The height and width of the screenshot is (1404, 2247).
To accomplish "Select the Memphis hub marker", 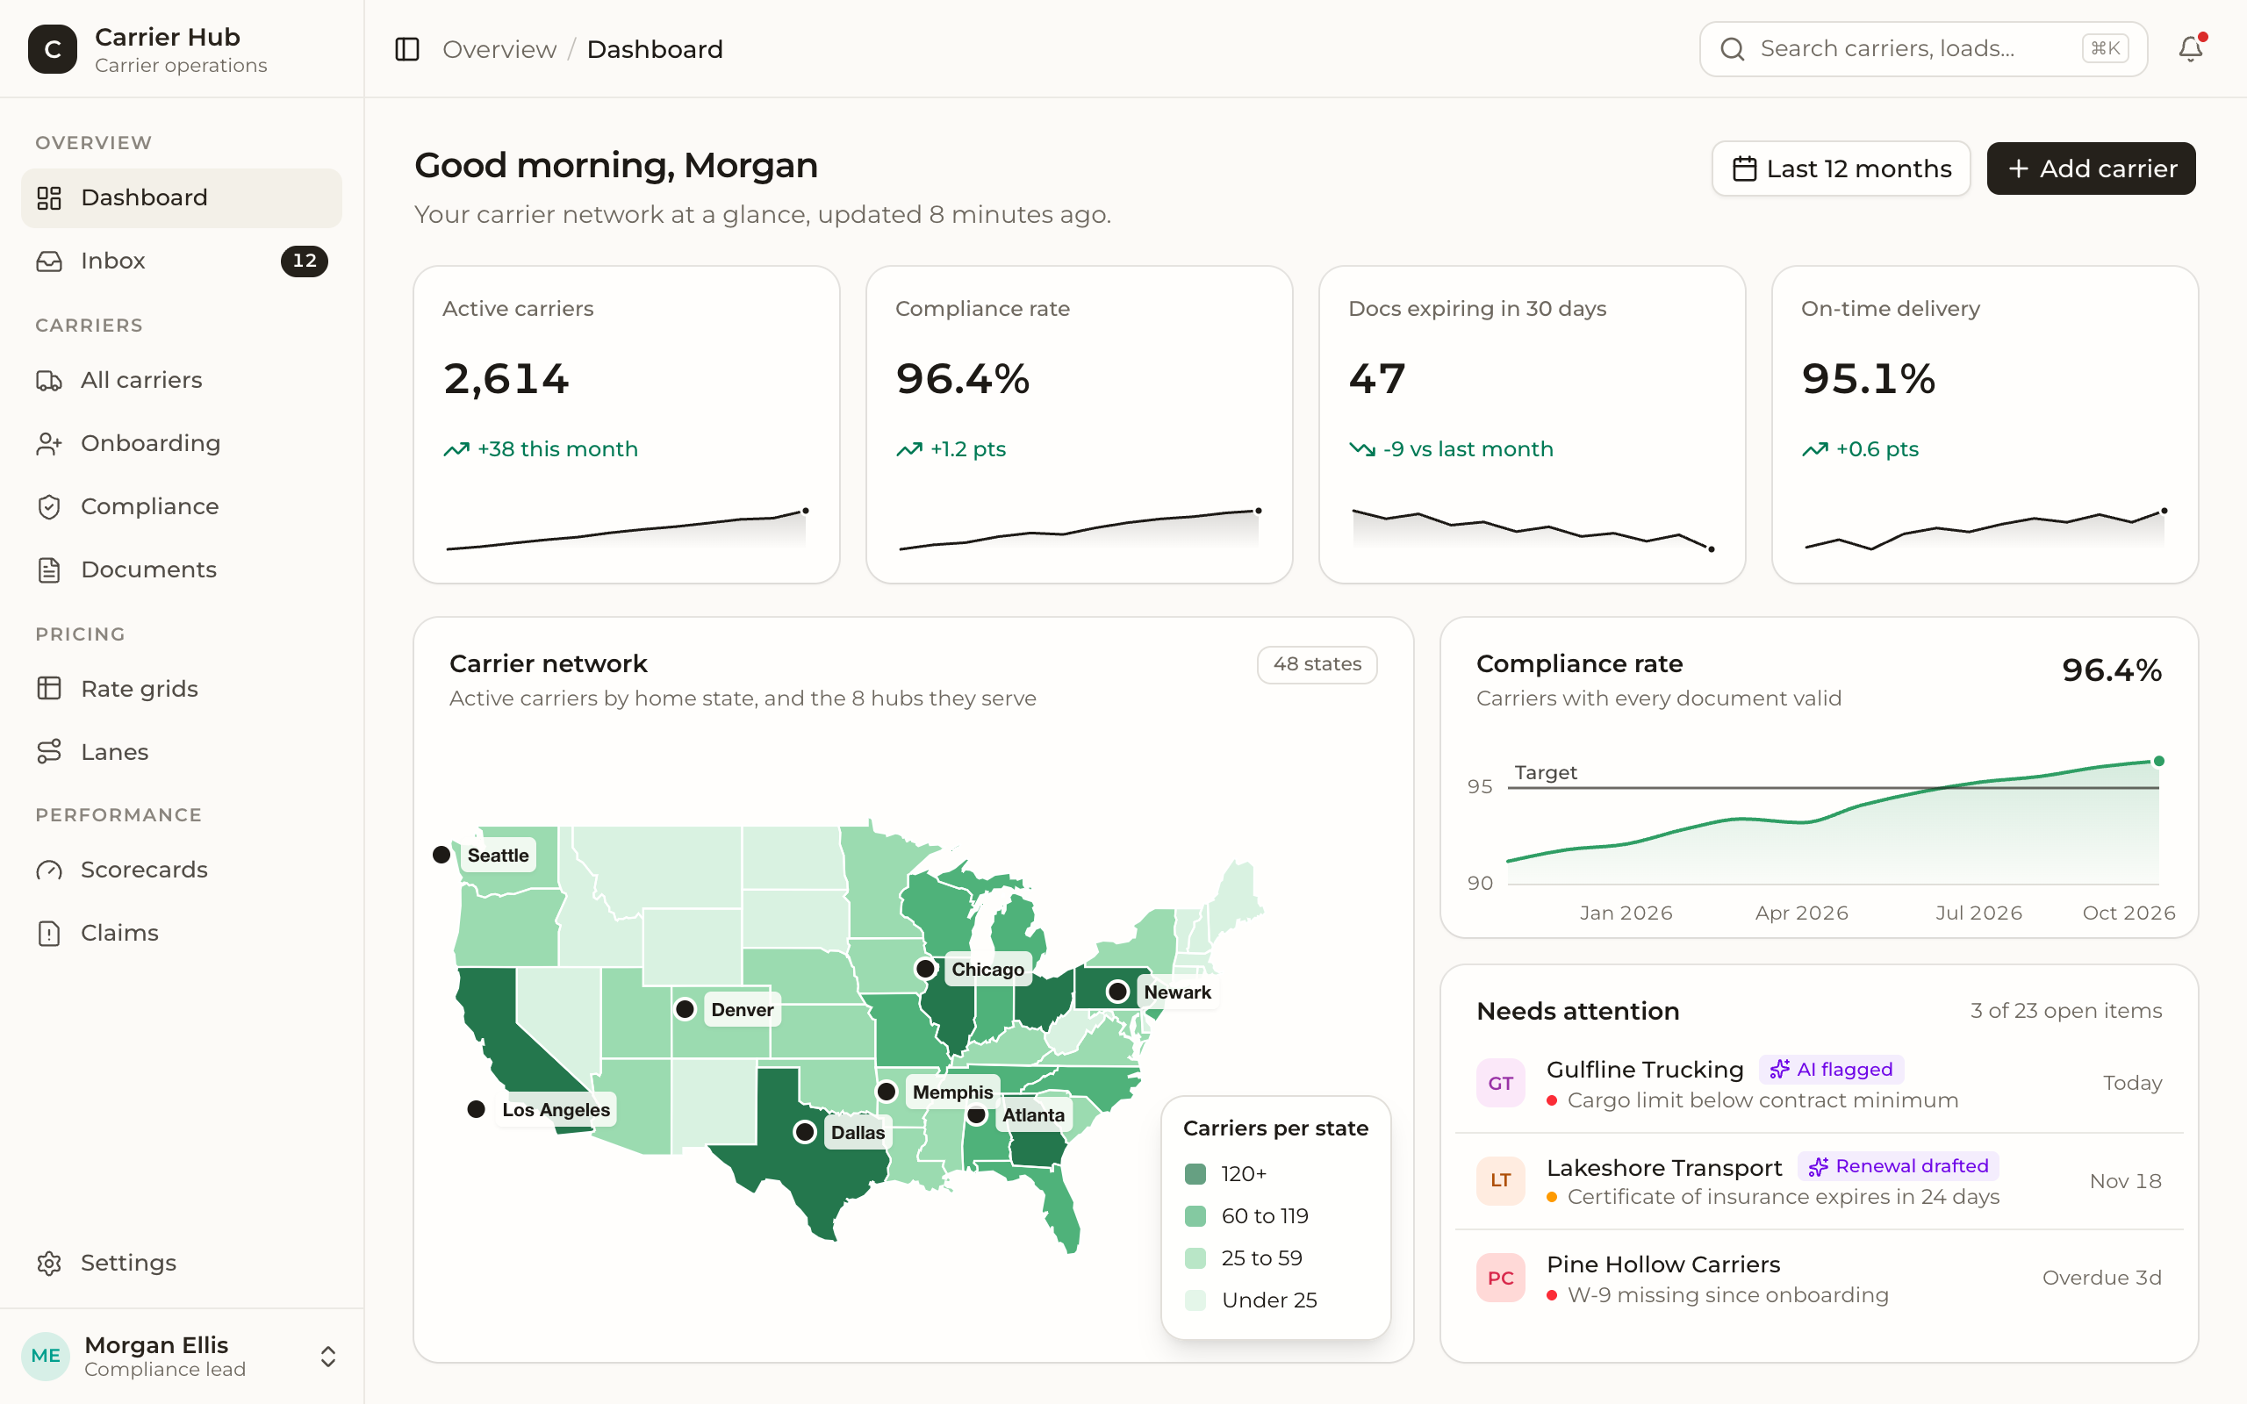I will click(x=887, y=1091).
